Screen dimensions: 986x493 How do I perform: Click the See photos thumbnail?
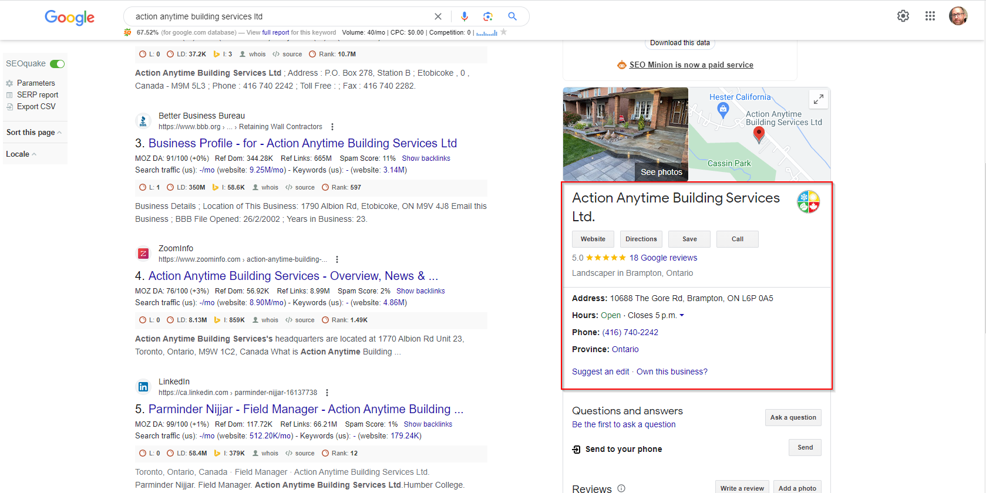(x=625, y=134)
